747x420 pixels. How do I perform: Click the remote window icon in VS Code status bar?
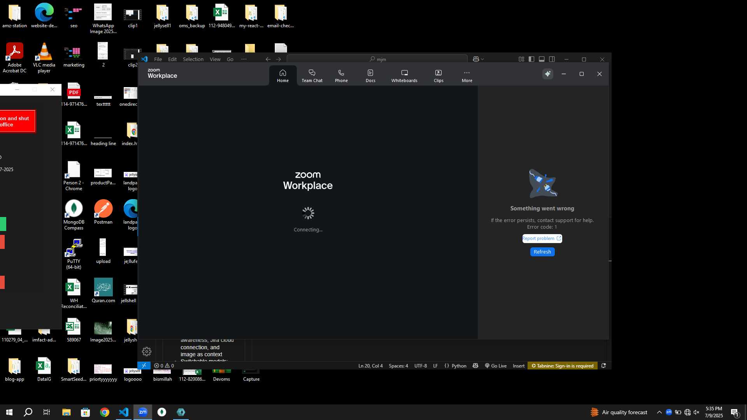tap(144, 366)
